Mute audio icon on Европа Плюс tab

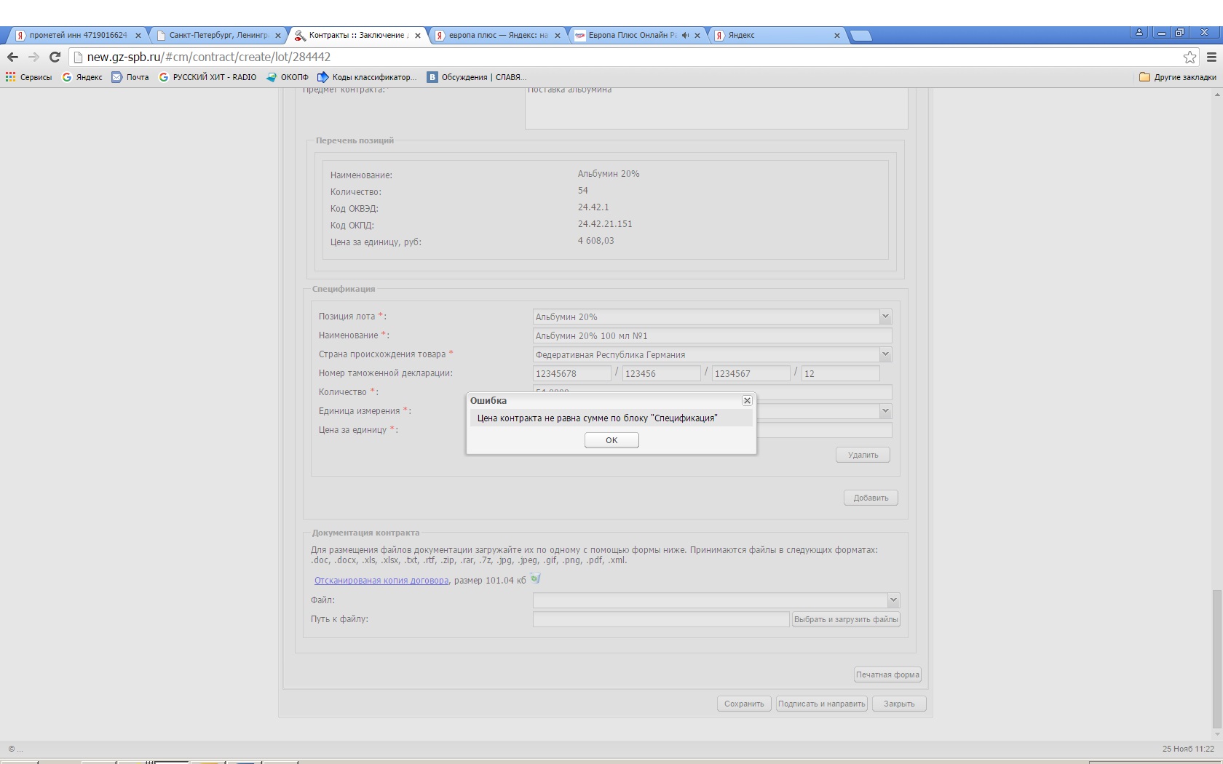pos(685,35)
